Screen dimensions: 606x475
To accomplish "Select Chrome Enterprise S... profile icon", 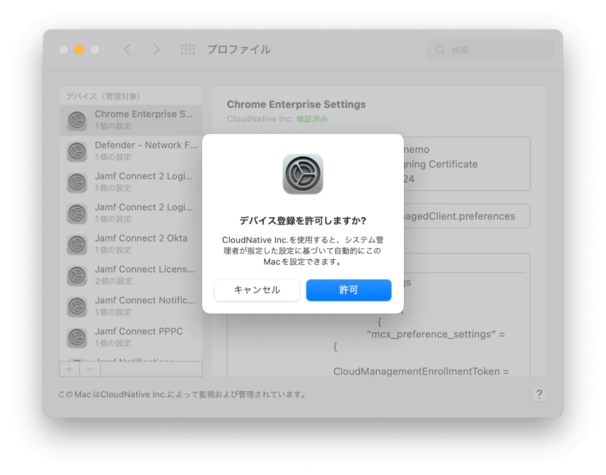I will [x=77, y=121].
